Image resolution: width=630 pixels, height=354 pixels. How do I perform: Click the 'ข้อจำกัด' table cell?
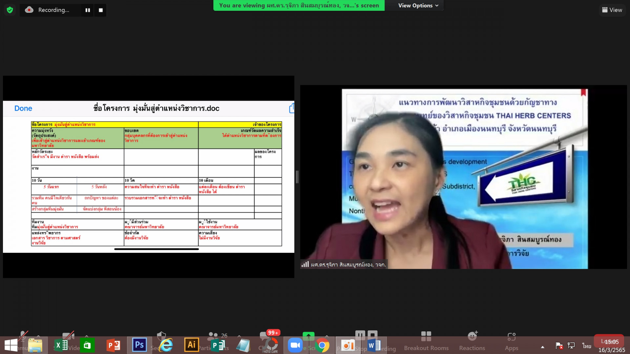point(161,238)
